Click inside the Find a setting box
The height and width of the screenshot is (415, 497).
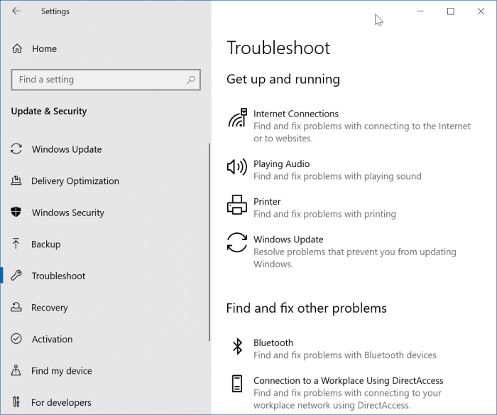[x=106, y=80]
